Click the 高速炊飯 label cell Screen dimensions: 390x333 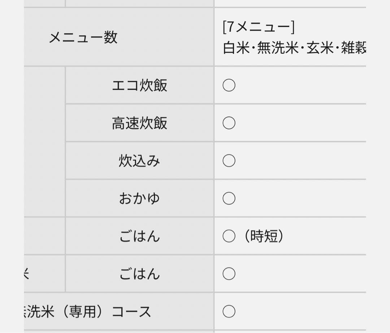(x=139, y=123)
